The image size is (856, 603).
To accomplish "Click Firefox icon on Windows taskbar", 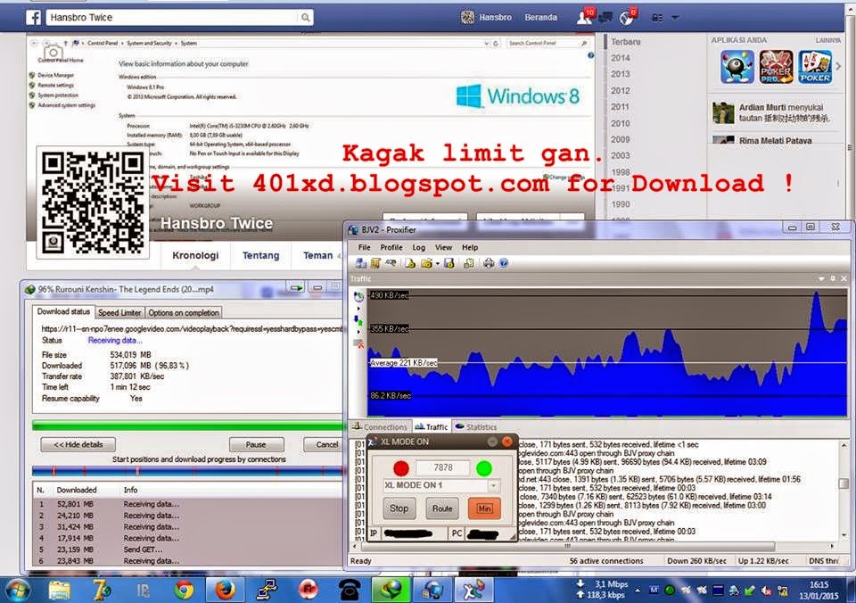I will [x=224, y=590].
